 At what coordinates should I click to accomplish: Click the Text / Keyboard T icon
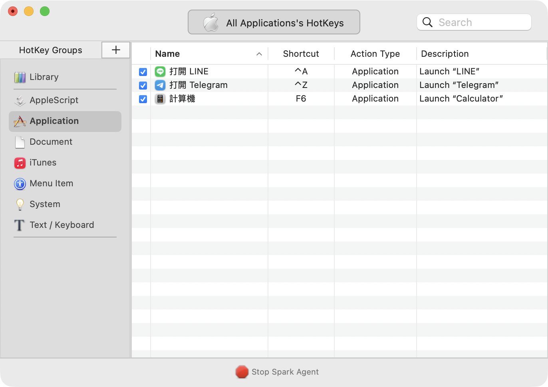coord(20,225)
